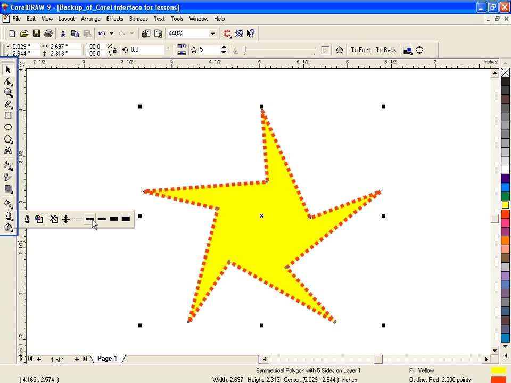Open the Outline Pen dialog icon
The width and height of the screenshot is (511, 383).
27,219
